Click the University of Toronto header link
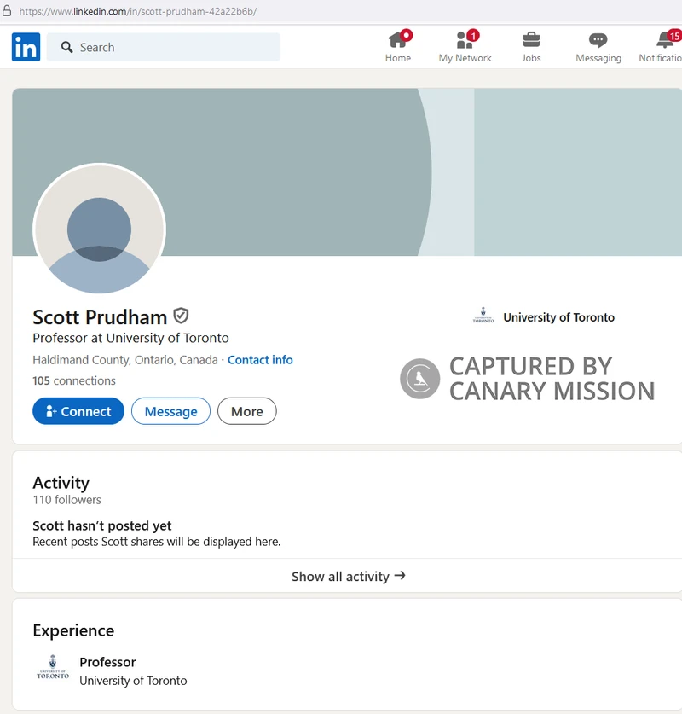 click(x=558, y=317)
